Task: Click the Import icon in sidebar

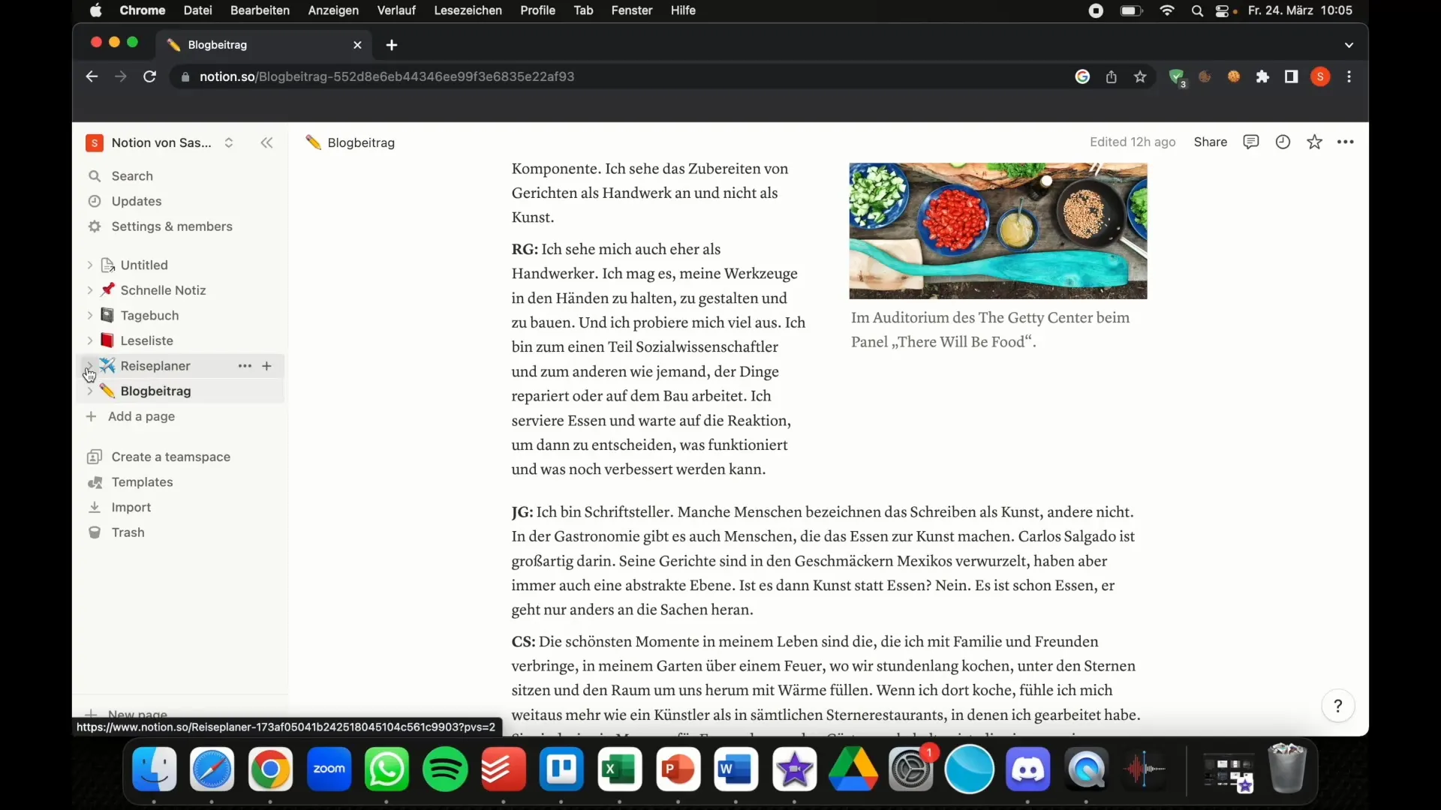Action: coord(95,506)
